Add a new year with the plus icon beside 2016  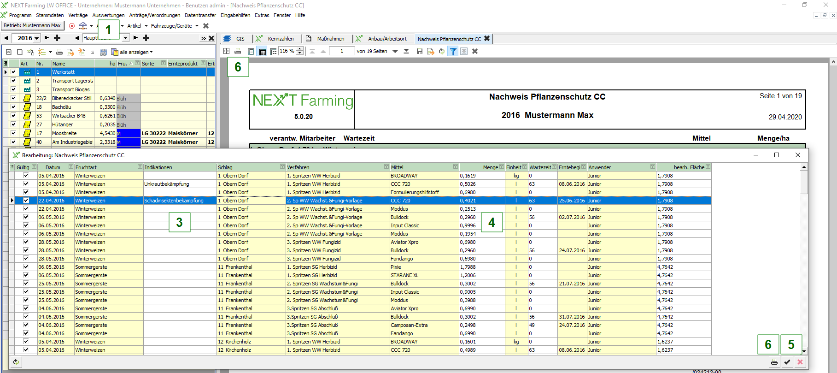click(57, 38)
